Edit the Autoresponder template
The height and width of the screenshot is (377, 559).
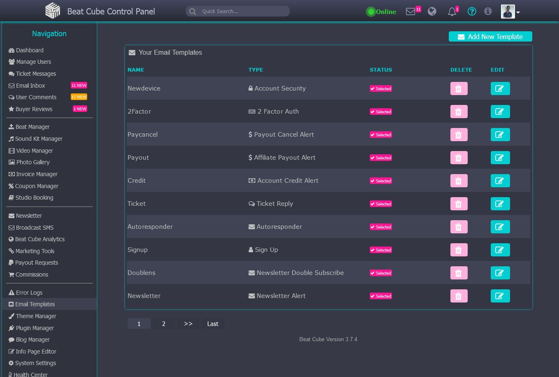[500, 227]
